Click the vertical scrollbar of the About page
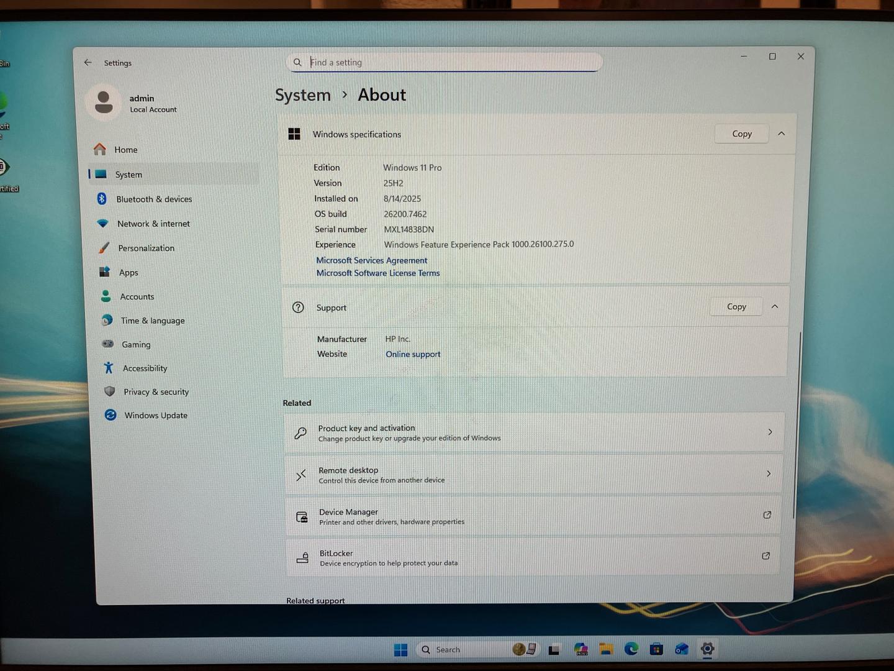 (x=797, y=426)
